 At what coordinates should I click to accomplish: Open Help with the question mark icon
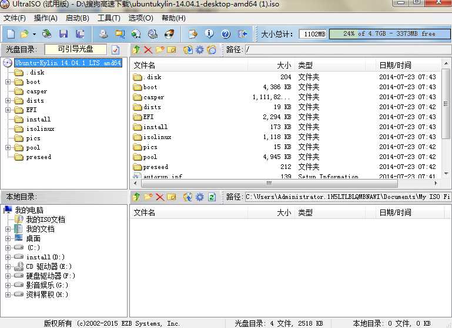click(x=226, y=34)
